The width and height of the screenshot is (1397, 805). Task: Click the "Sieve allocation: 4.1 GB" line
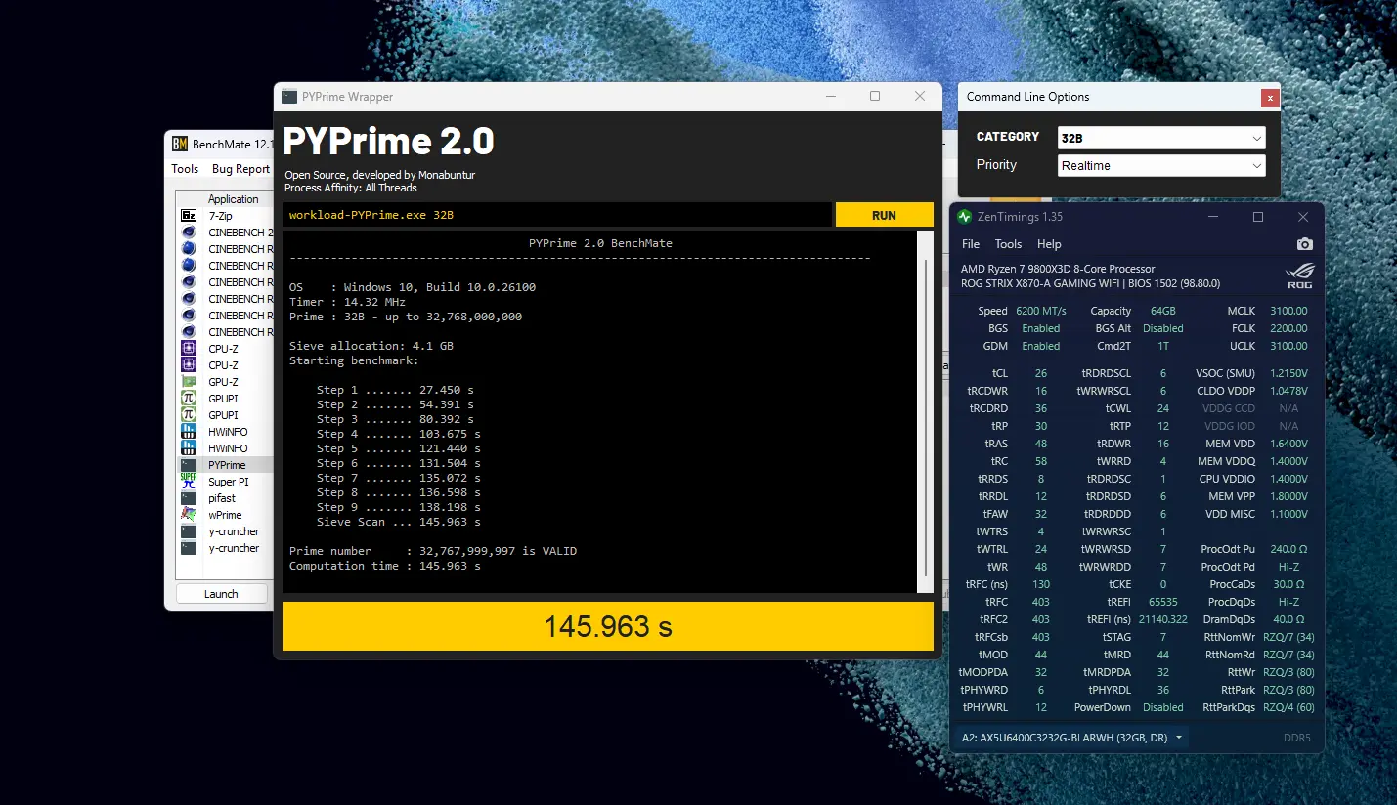click(x=371, y=346)
